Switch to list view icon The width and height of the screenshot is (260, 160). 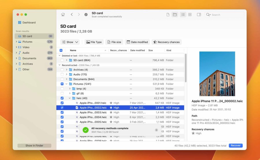click(x=183, y=15)
